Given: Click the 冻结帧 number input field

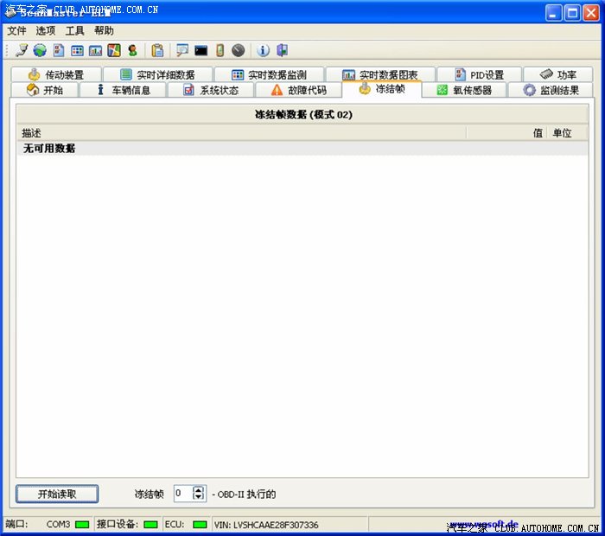Looking at the screenshot, I should [181, 494].
